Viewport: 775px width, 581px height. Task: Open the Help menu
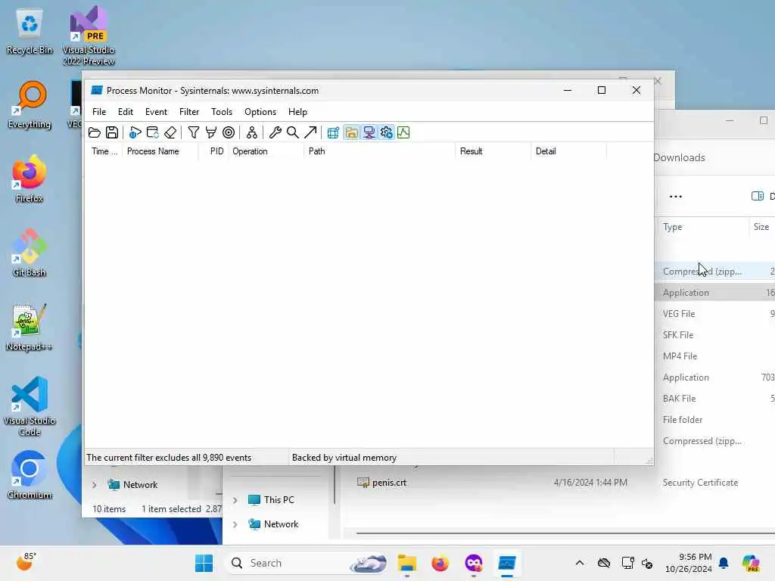click(297, 112)
